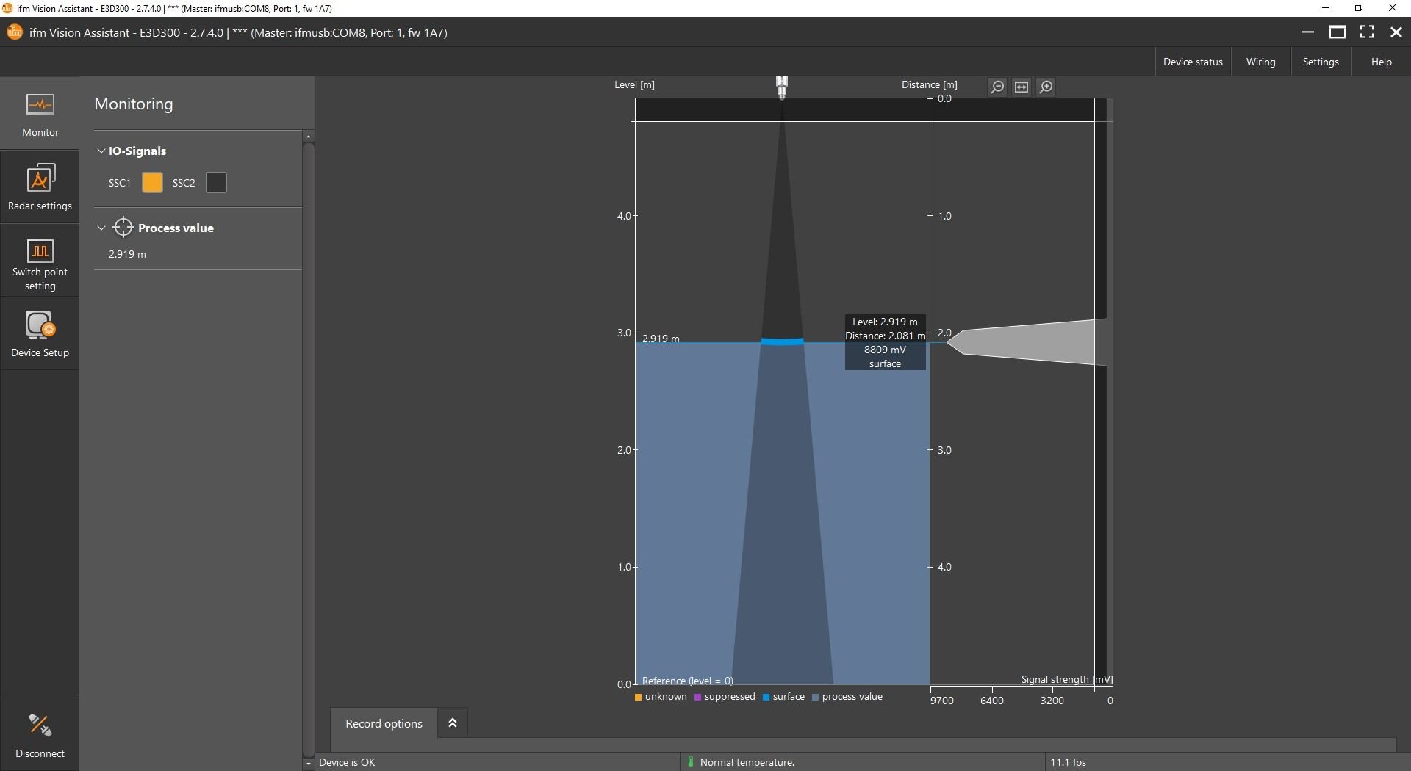The height and width of the screenshot is (771, 1411).
Task: Zoom out the level chart
Action: pyautogui.click(x=997, y=87)
